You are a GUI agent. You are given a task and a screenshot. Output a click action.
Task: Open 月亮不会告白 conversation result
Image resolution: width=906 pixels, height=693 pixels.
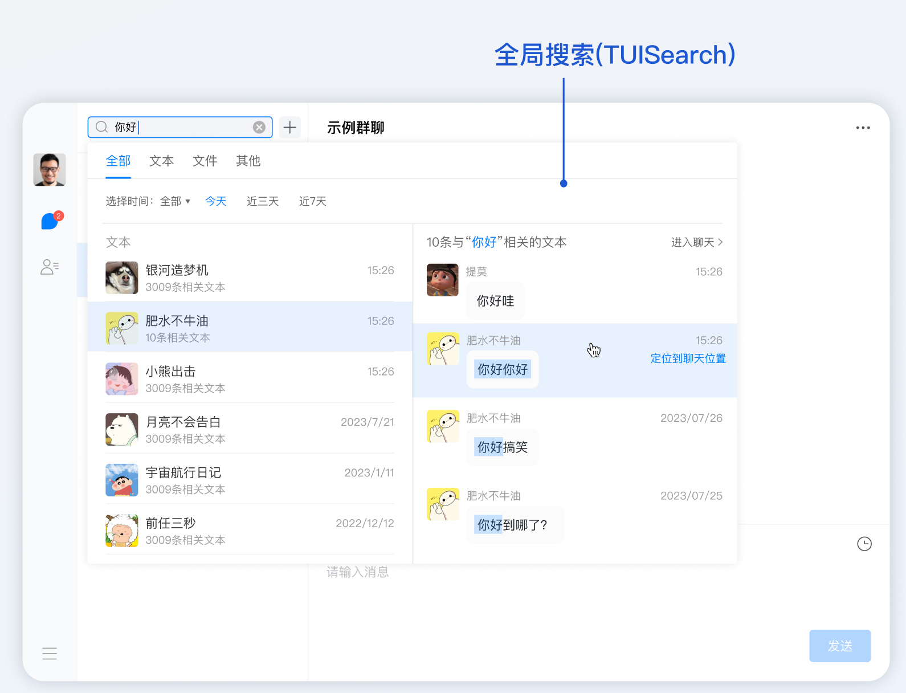coord(250,429)
